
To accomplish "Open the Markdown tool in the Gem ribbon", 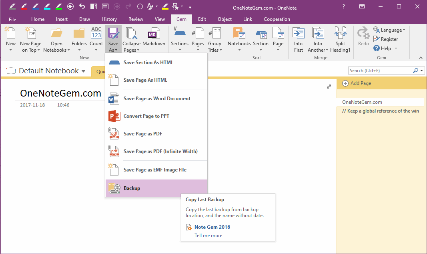I will tap(154, 37).
